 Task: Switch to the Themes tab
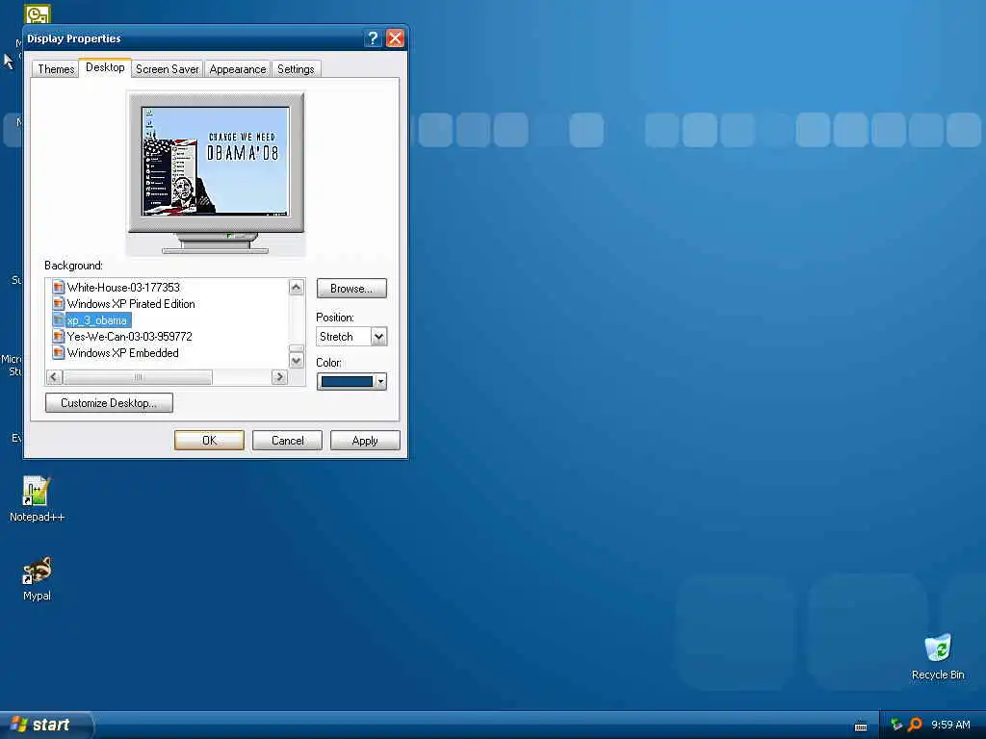click(56, 69)
